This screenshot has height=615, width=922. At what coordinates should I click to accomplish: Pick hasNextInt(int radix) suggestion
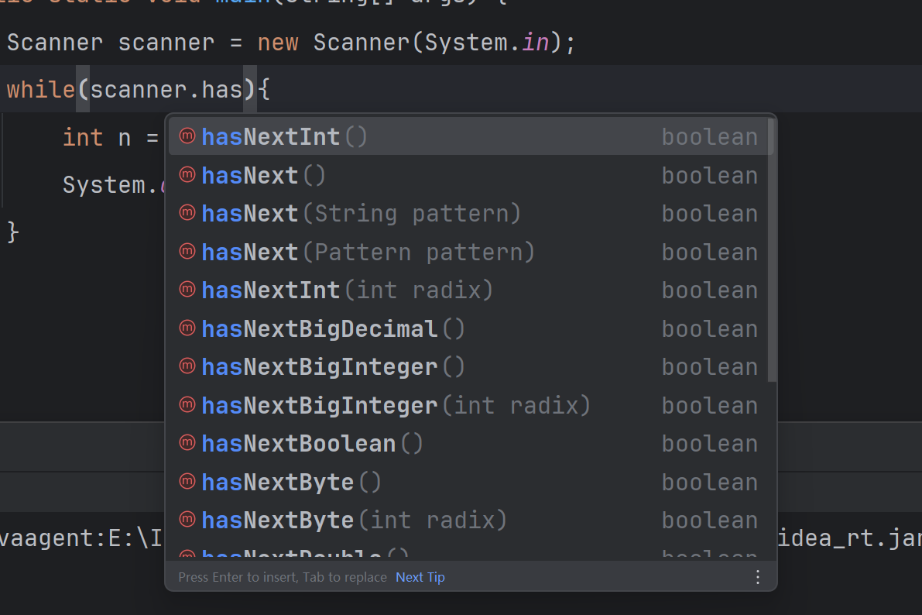pos(471,290)
